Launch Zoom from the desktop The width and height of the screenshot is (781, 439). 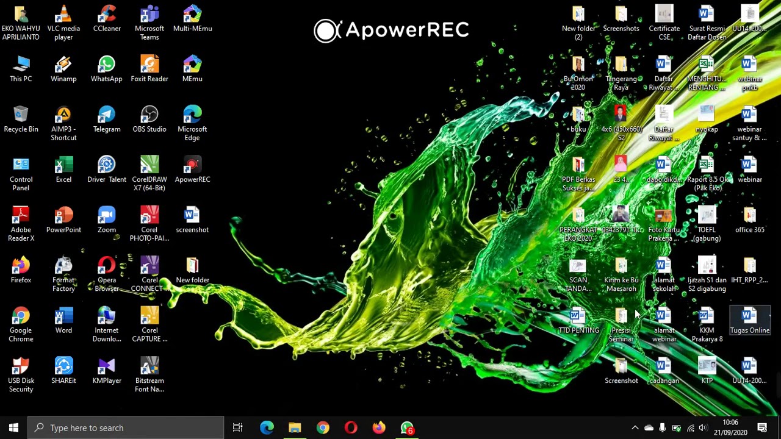click(x=107, y=220)
